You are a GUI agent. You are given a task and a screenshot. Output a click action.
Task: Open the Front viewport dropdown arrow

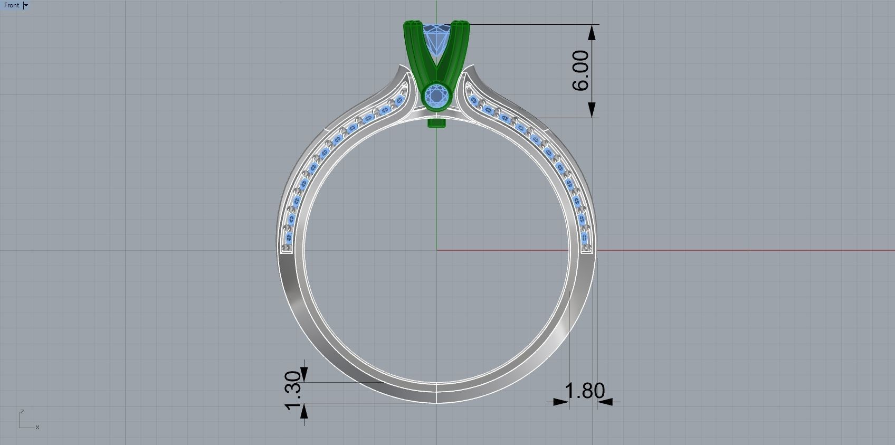26,5
